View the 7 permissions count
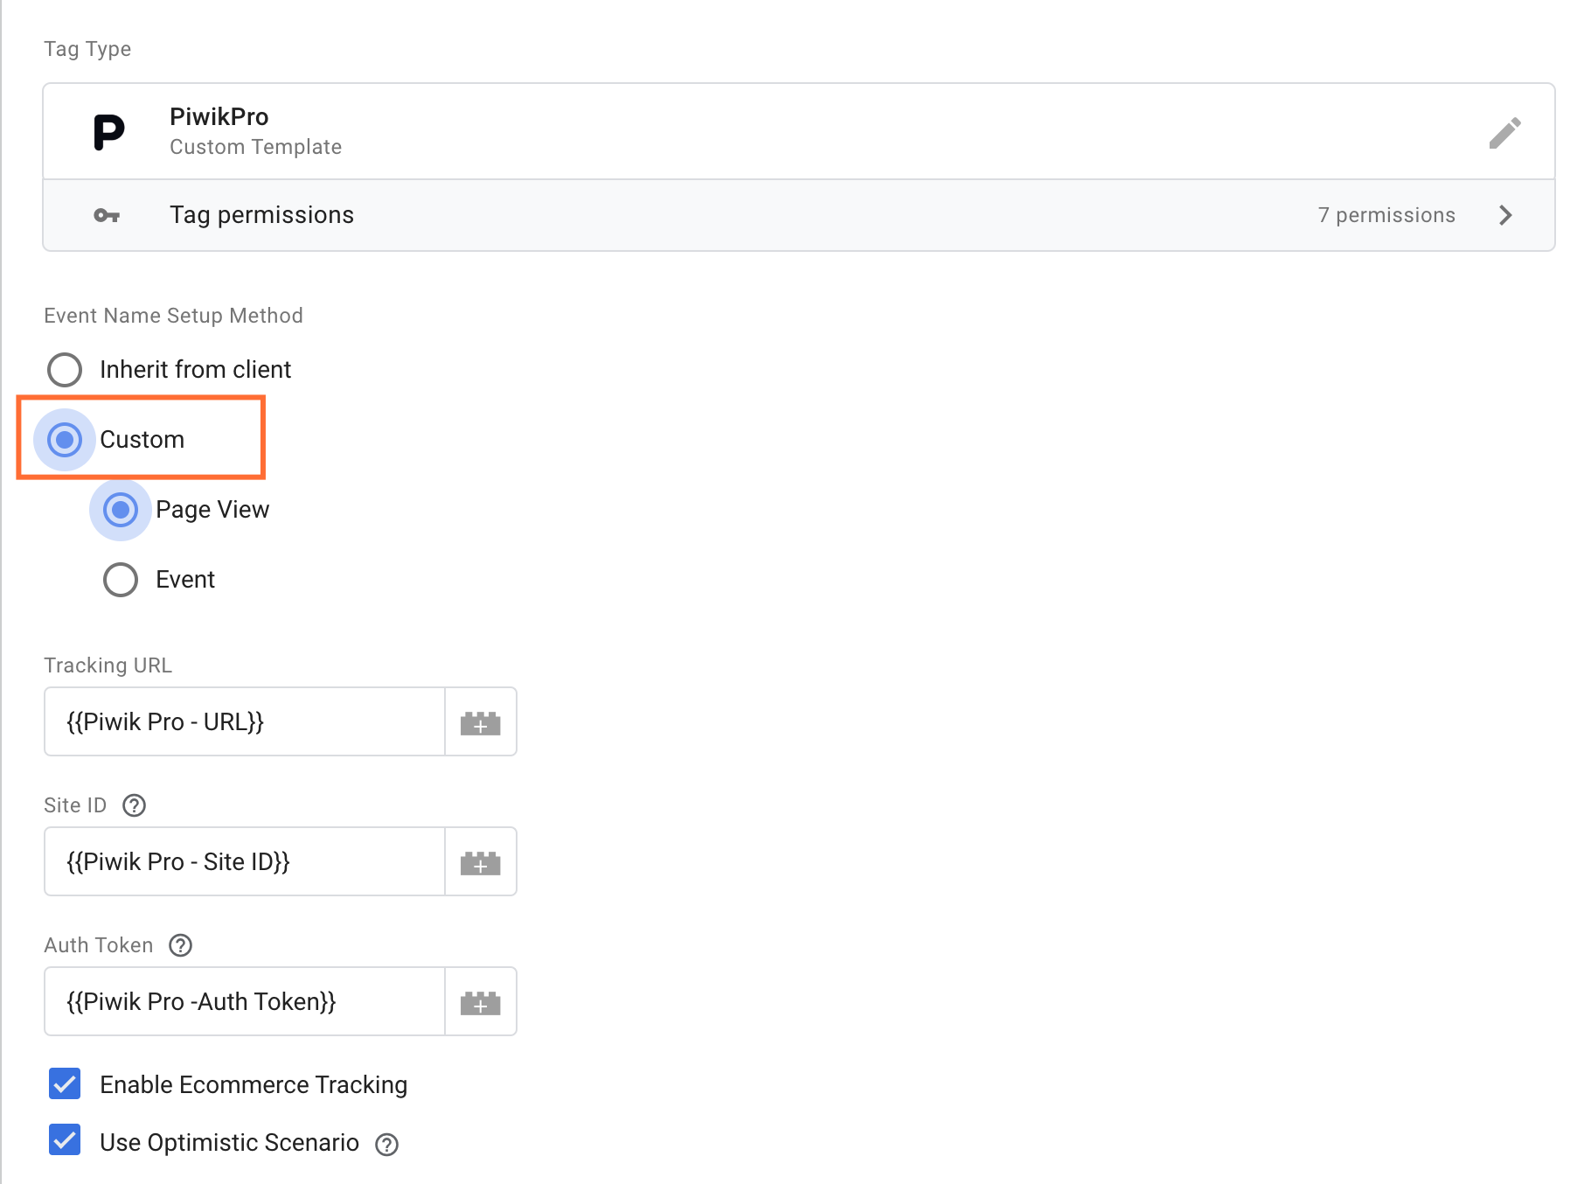 tap(1386, 215)
